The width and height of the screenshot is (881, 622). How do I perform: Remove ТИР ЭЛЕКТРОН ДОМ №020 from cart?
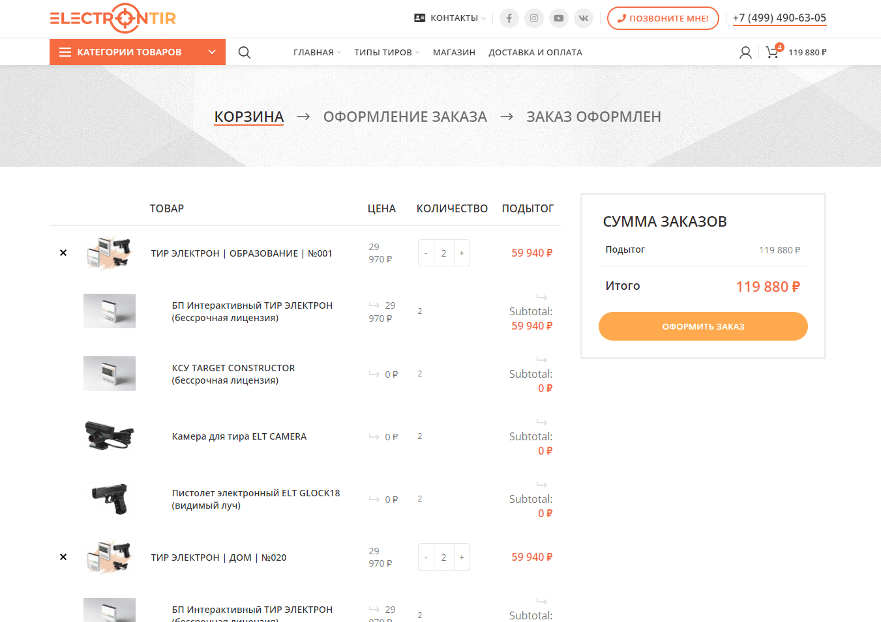[63, 557]
